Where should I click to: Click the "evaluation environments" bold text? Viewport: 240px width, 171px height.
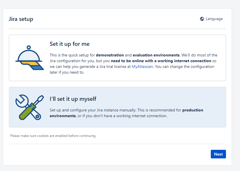(x=156, y=55)
